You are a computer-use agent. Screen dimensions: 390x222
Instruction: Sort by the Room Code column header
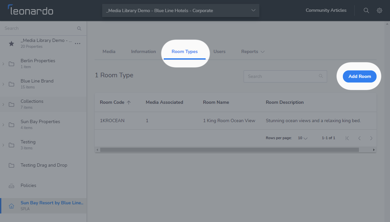112,102
